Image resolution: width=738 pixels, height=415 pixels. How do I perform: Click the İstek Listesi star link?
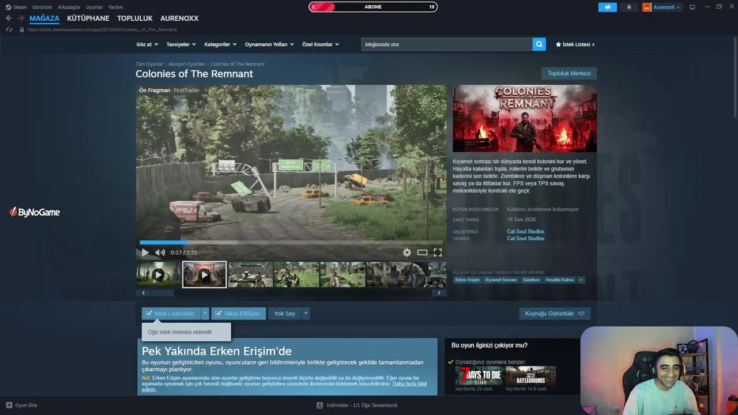[x=574, y=44]
